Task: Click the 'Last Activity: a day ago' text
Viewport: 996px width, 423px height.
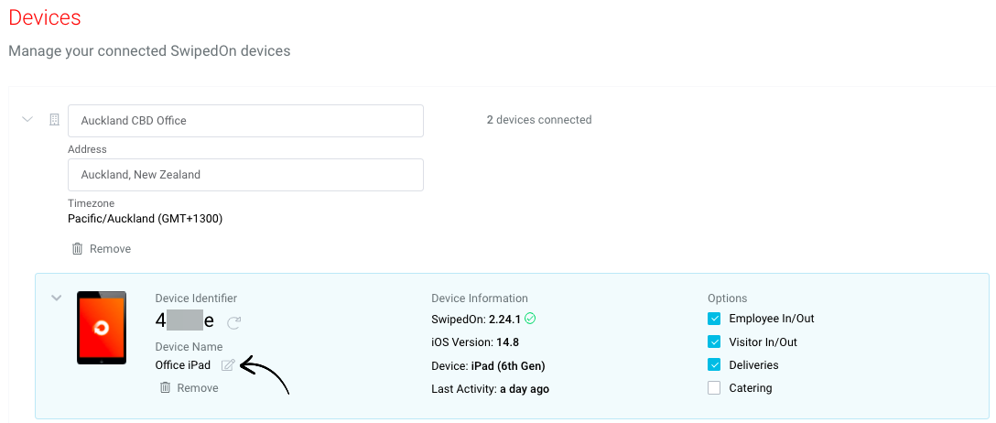Action: 491,389
